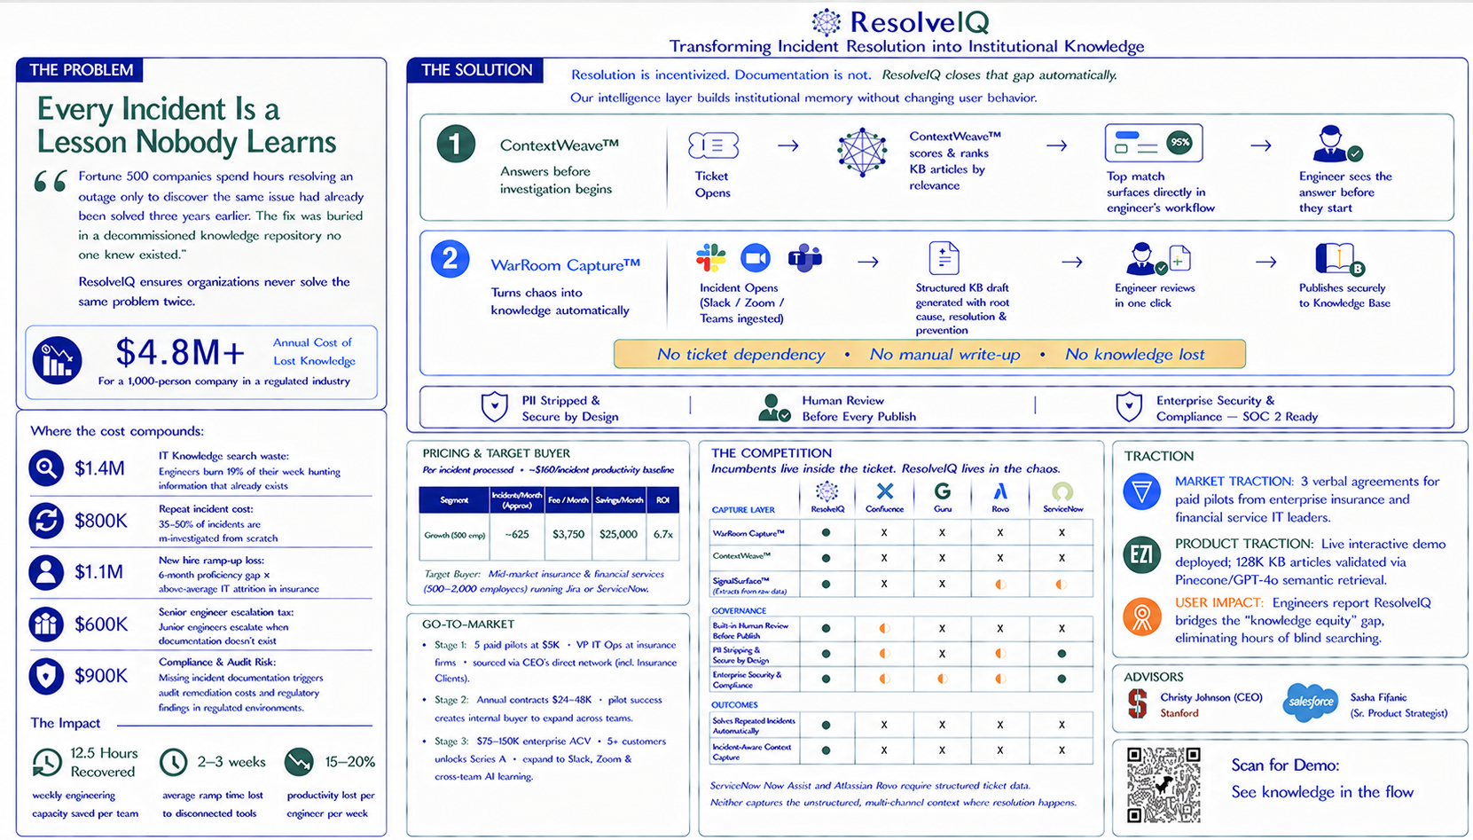Screen dimensions: 1473x840
Task: Click the user impact ribbon icon
Action: pos(1142,616)
